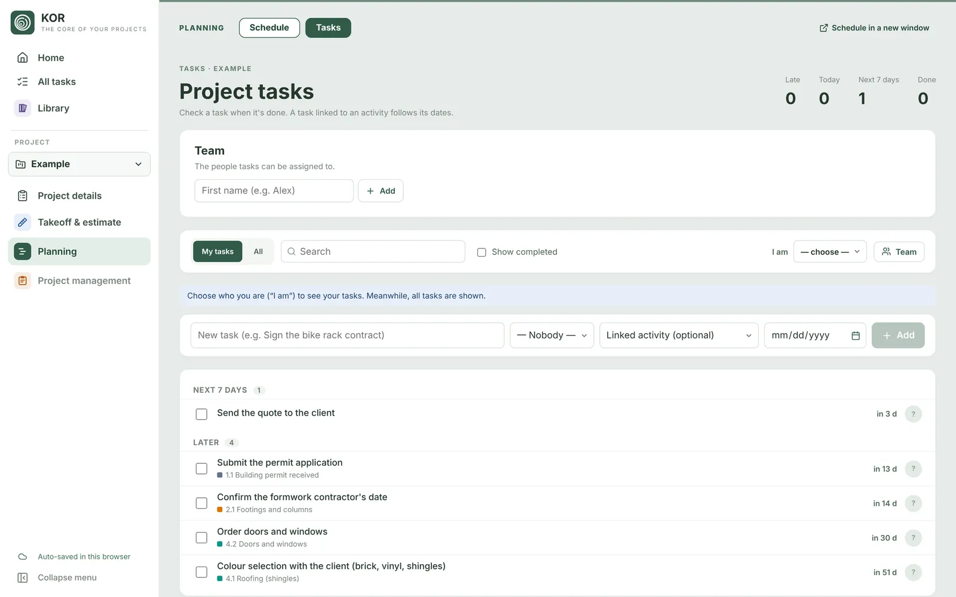
Task: Expand the Example project dropdown
Action: pos(79,164)
